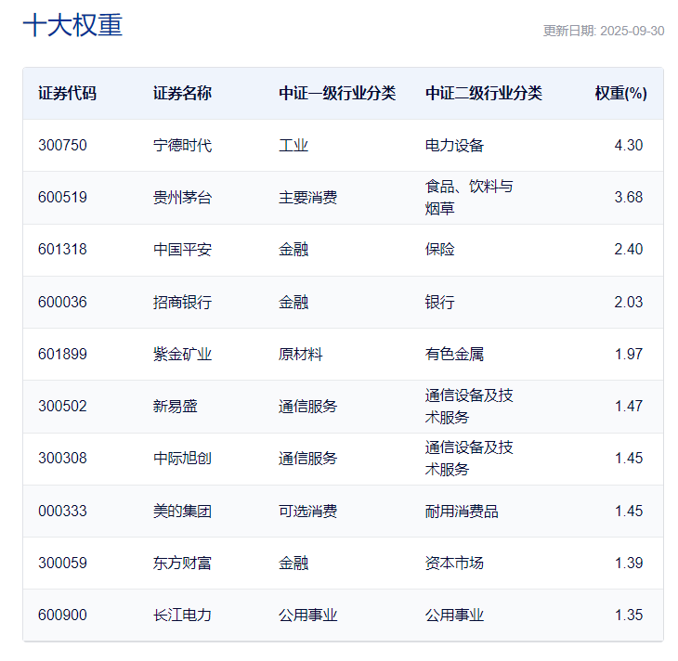This screenshot has width=678, height=661.
Task: Select the name 中国平安
Action: click(182, 250)
